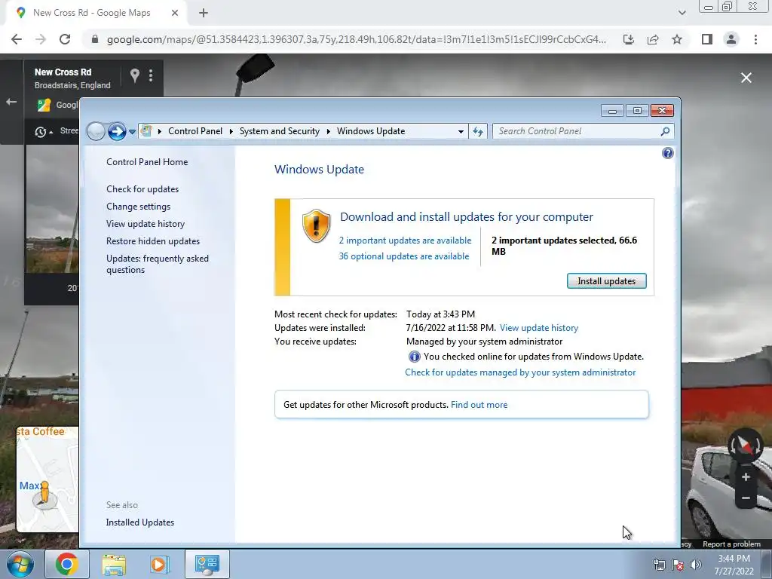This screenshot has width=772, height=579.
Task: Click the refresh button beside the address bar
Action: tap(478, 131)
